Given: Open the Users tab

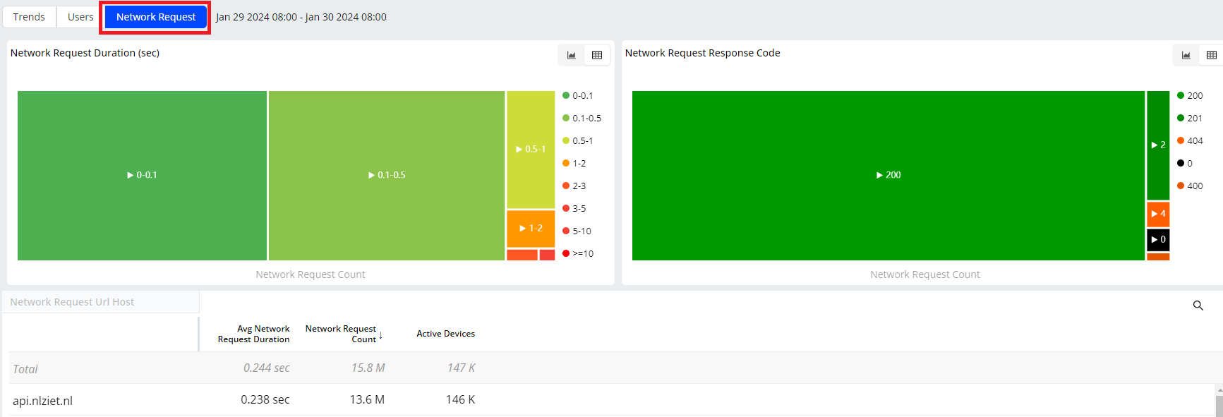Looking at the screenshot, I should 80,17.
